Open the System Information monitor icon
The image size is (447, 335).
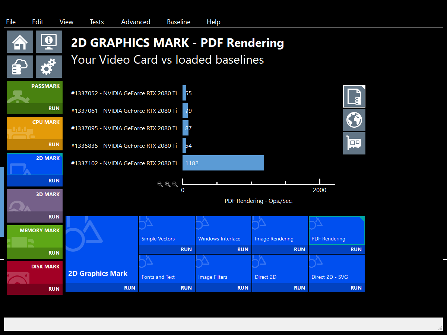49,42
